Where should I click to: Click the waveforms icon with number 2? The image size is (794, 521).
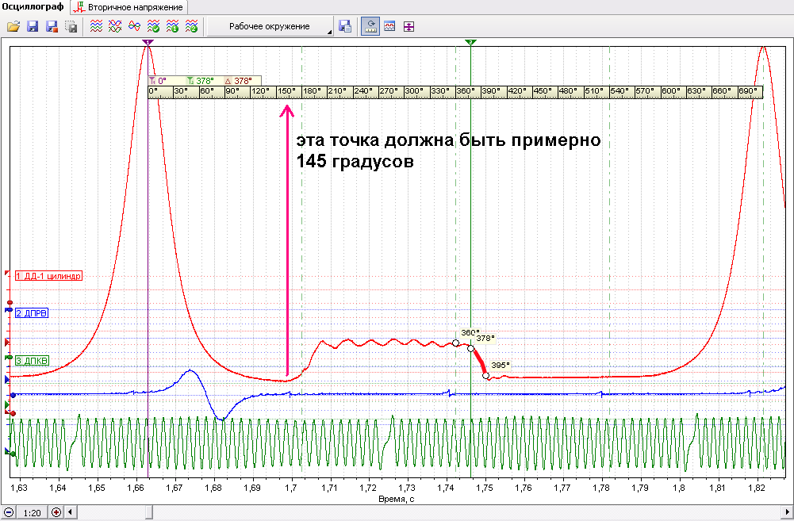[191, 26]
